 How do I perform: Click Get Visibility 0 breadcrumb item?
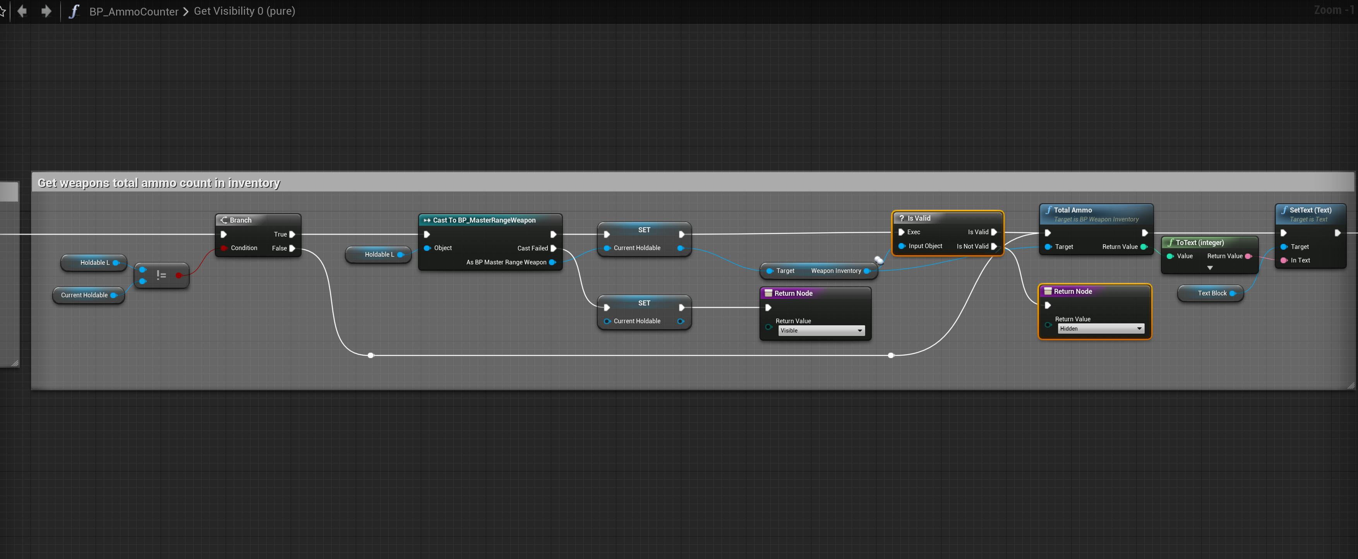(x=244, y=11)
